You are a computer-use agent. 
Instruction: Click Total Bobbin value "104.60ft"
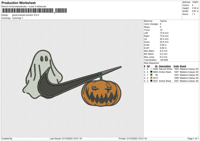click(164, 60)
